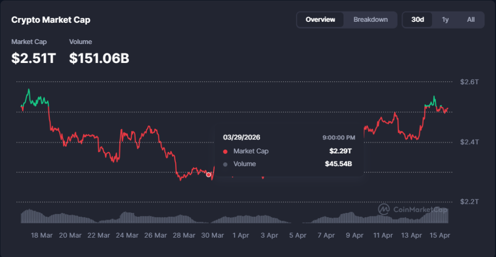The width and height of the screenshot is (496, 257).
Task: Switch to the Breakdown tab
Action: 371,20
